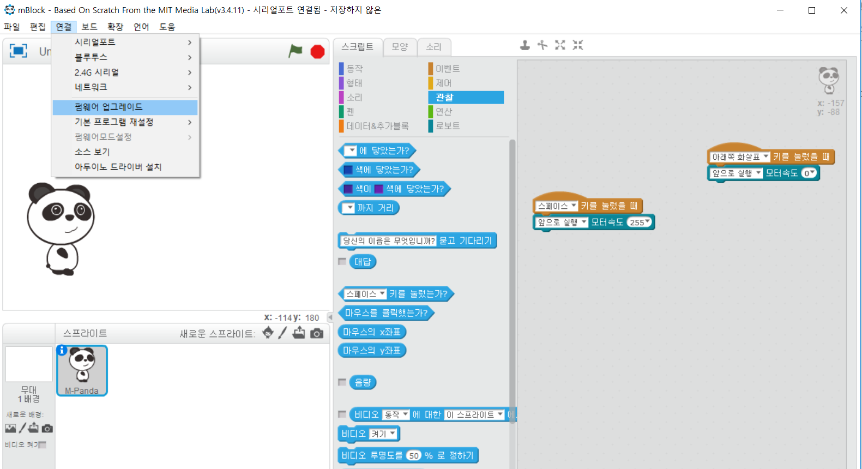862x469 pixels.
Task: Select the grow sprite icon
Action: click(x=560, y=45)
